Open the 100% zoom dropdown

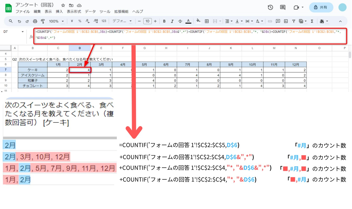[56, 21]
